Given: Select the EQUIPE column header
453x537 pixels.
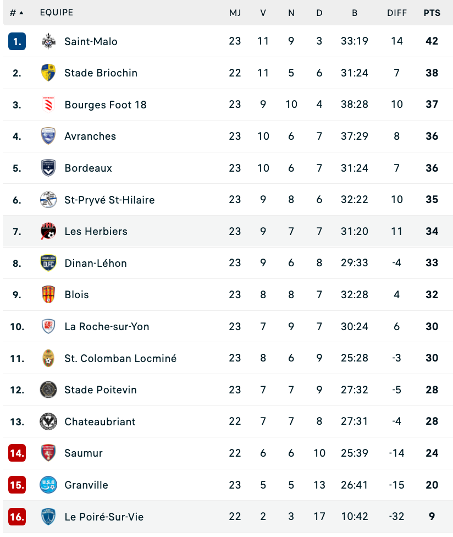Looking at the screenshot, I should point(57,13).
